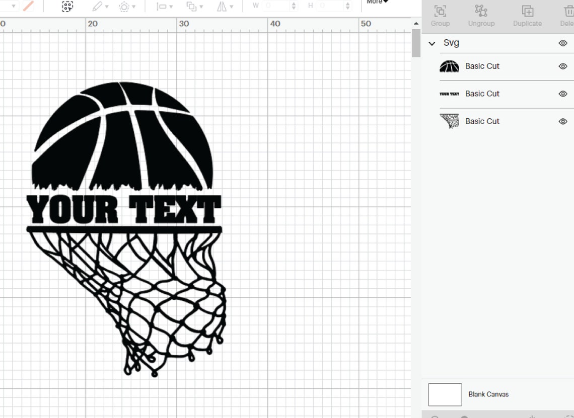Open the Align dropdown arrow

(171, 7)
